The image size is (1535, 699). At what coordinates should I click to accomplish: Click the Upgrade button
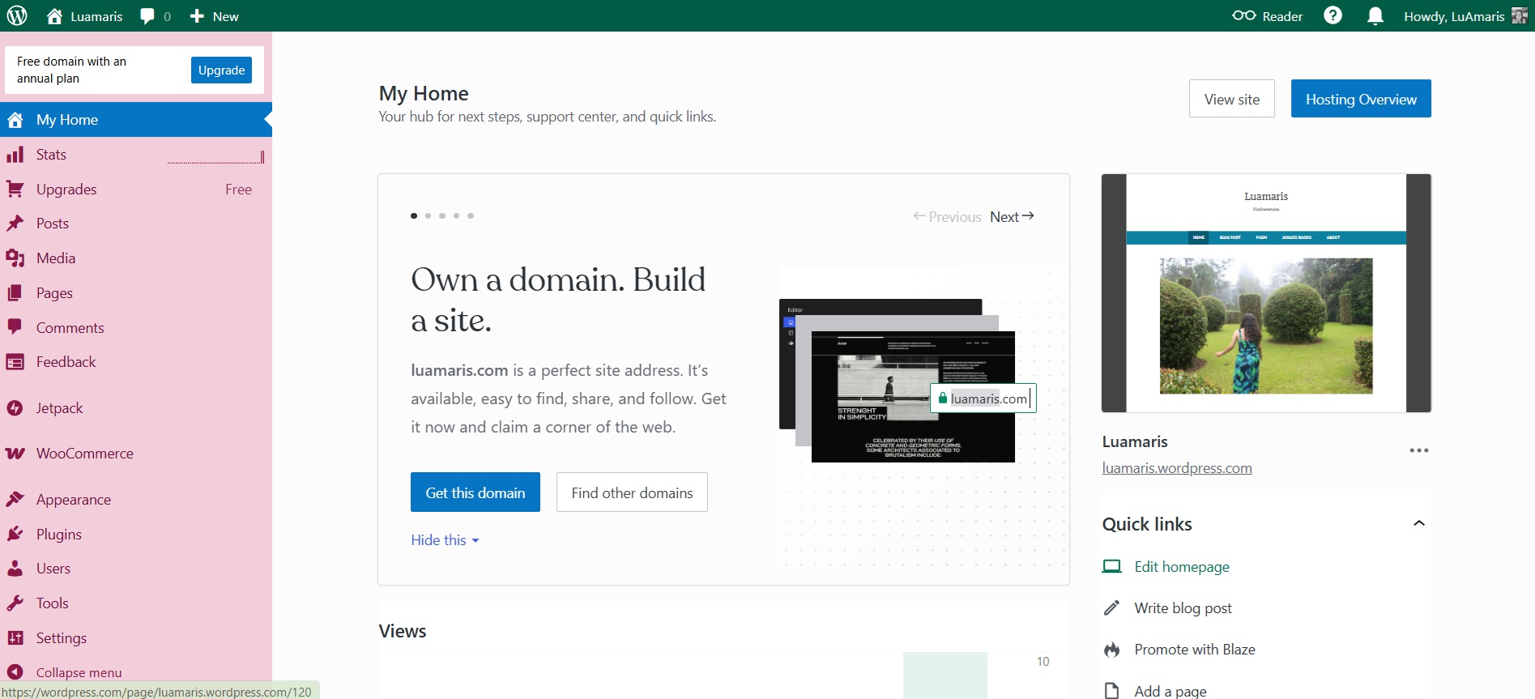coord(221,70)
